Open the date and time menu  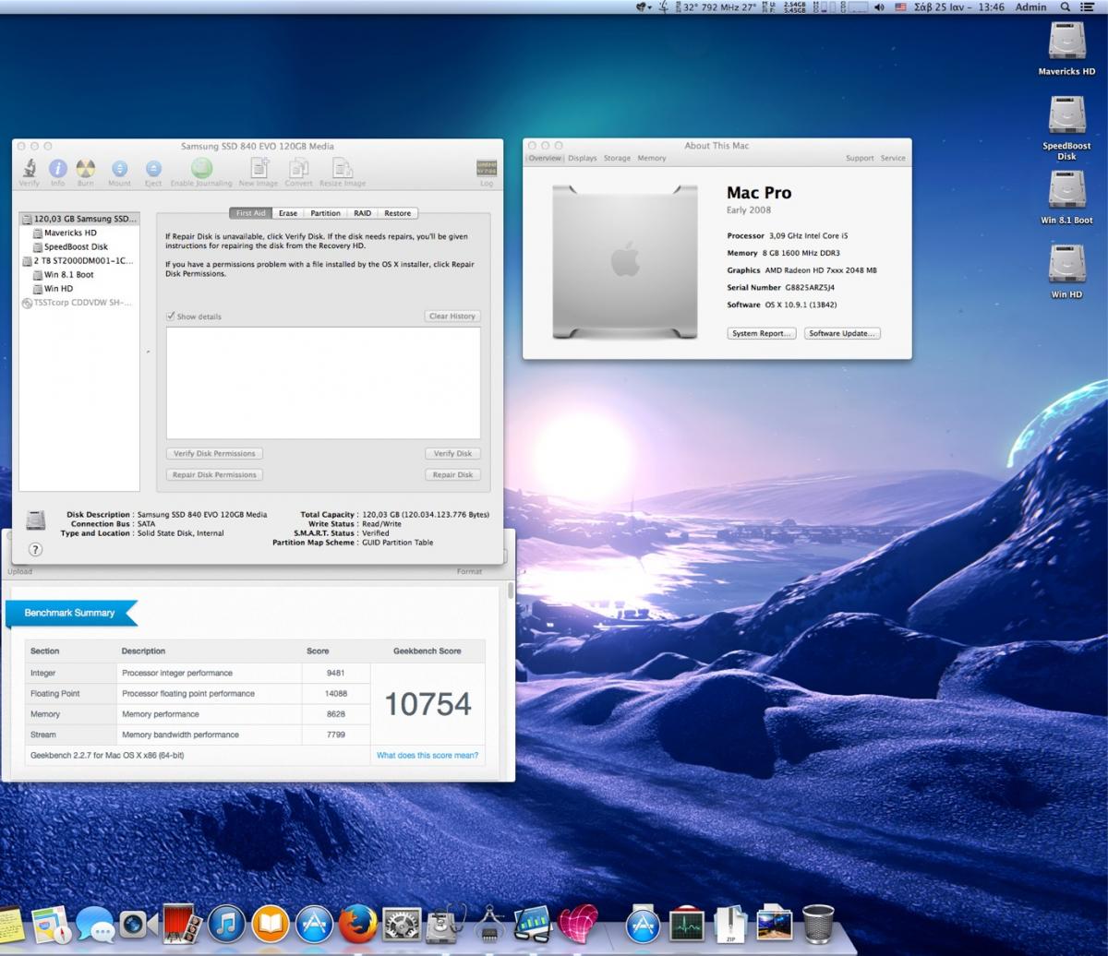pos(960,7)
